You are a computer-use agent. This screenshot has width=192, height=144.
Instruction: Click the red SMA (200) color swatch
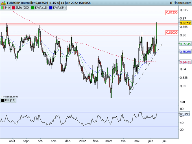13,8
